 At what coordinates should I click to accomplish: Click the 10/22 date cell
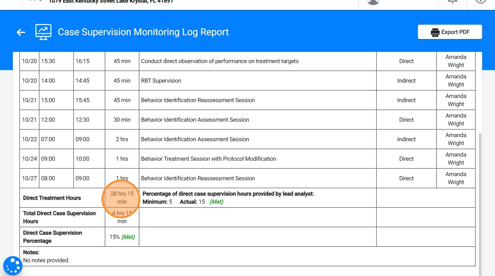coord(29,139)
